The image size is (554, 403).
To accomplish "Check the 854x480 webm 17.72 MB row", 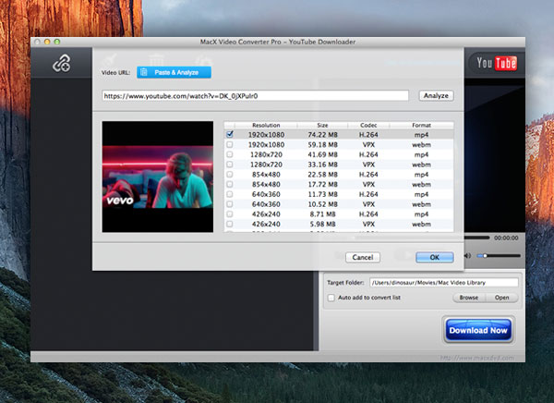I will pyautogui.click(x=230, y=184).
